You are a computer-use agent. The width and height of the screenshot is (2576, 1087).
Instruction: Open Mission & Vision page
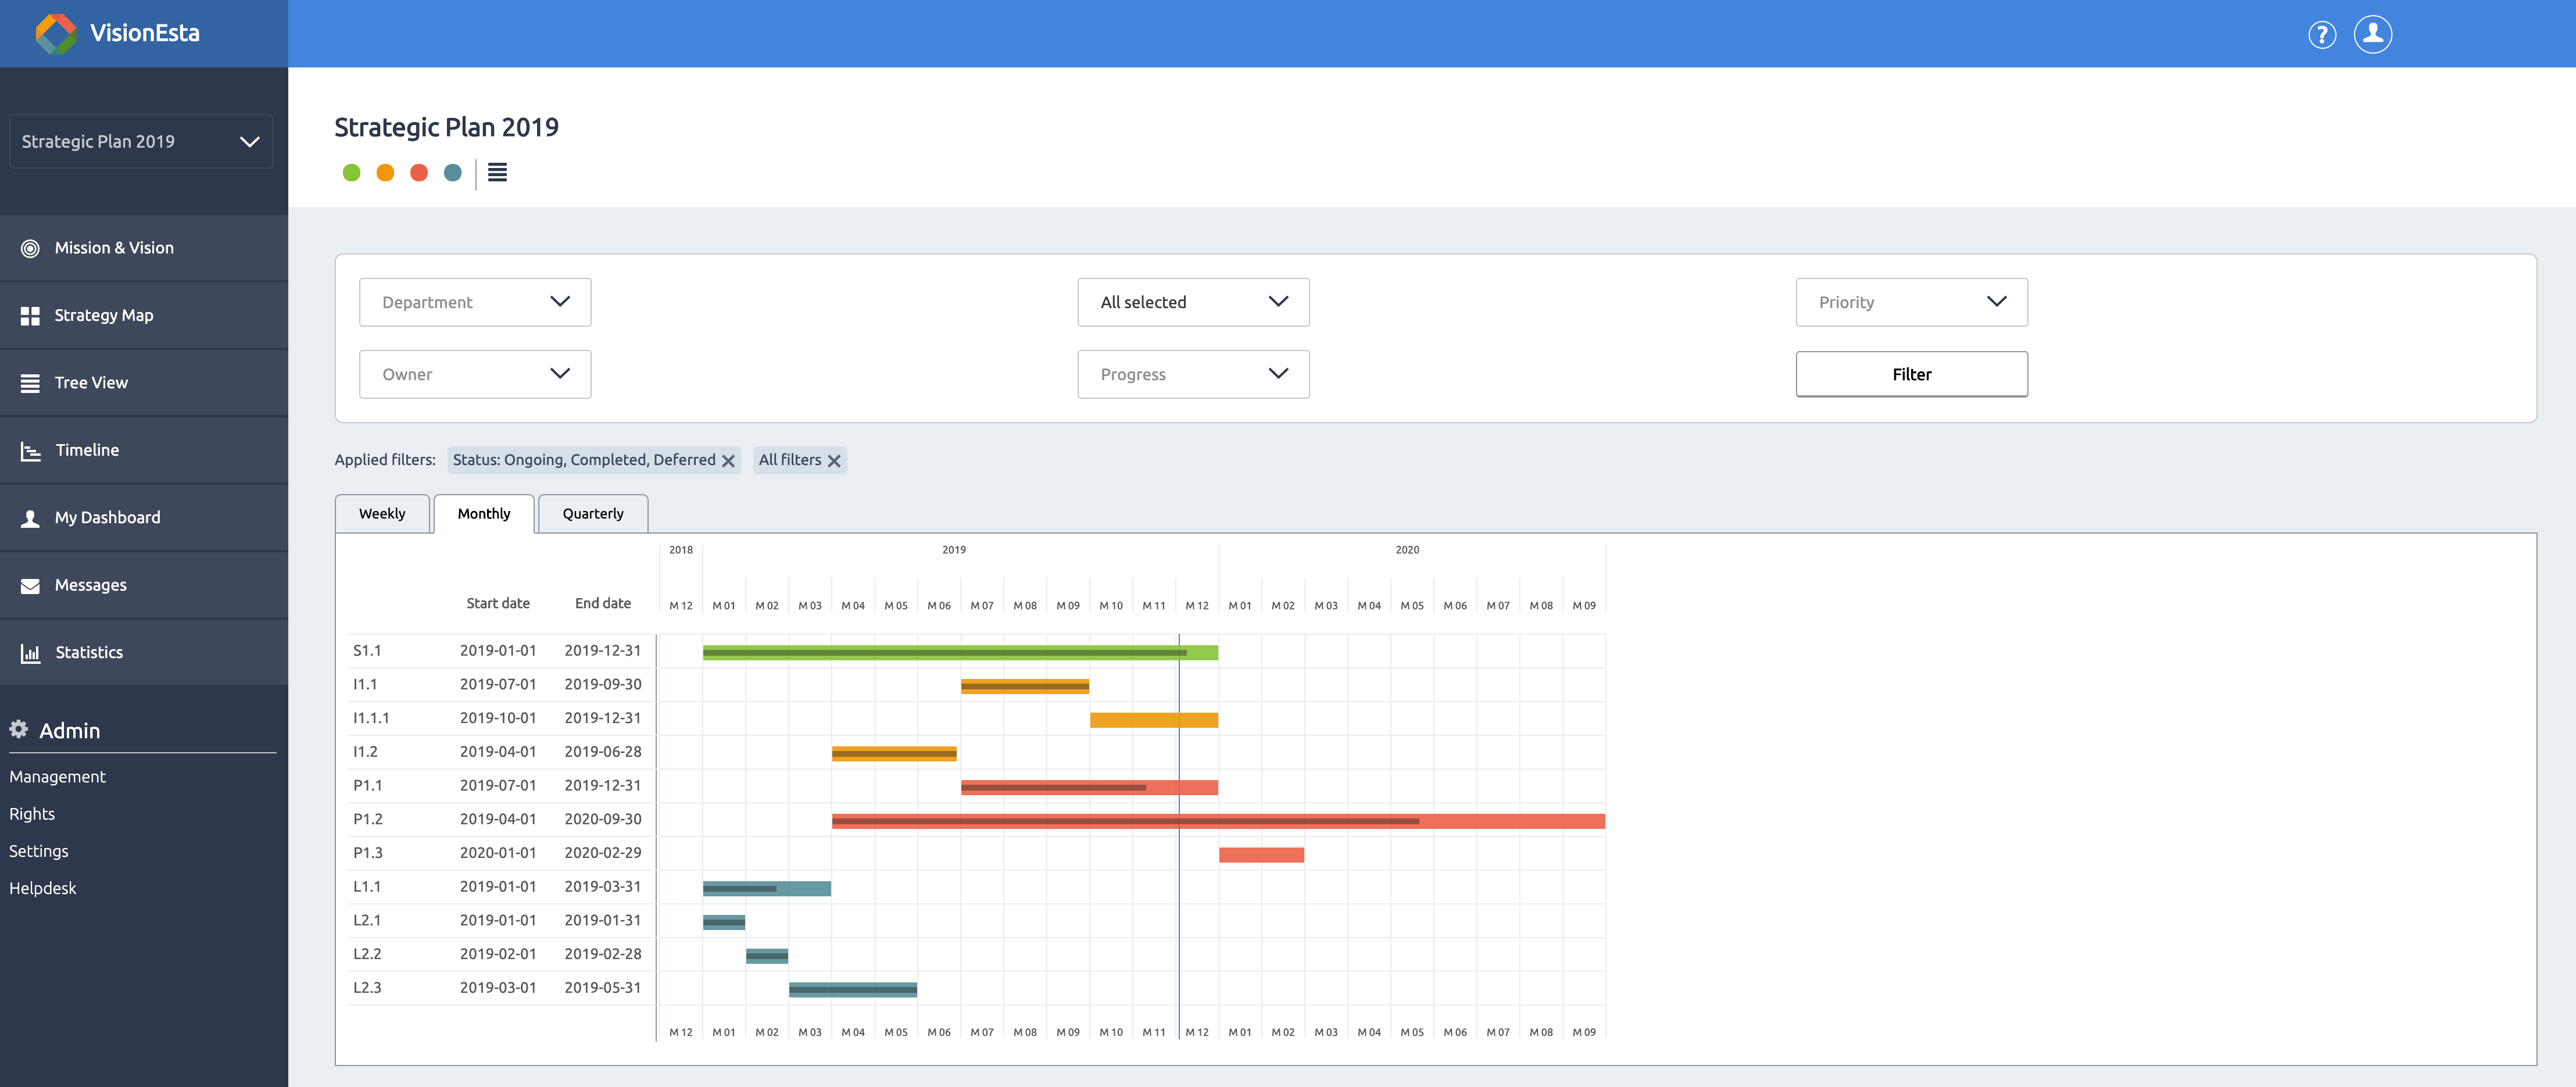114,248
